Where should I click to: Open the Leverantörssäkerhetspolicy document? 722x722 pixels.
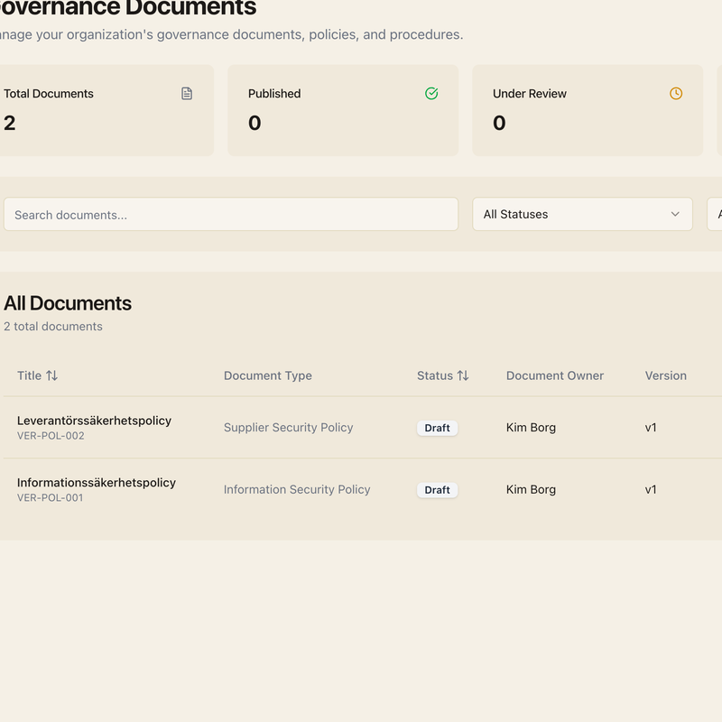(94, 421)
